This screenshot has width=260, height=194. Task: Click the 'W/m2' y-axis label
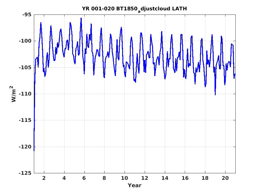click(13, 94)
